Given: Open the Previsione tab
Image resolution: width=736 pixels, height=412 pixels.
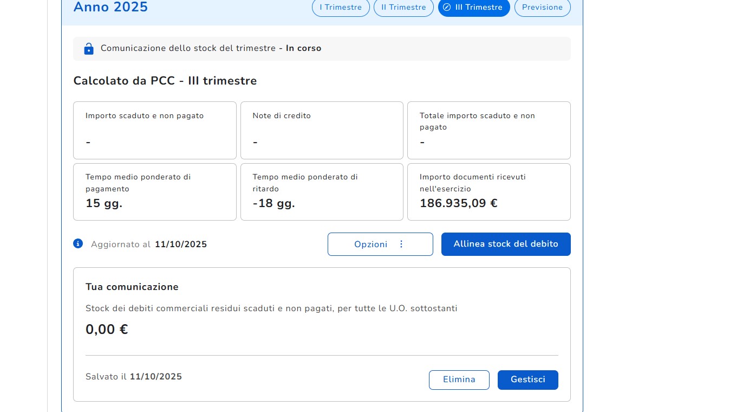Looking at the screenshot, I should click(542, 8).
